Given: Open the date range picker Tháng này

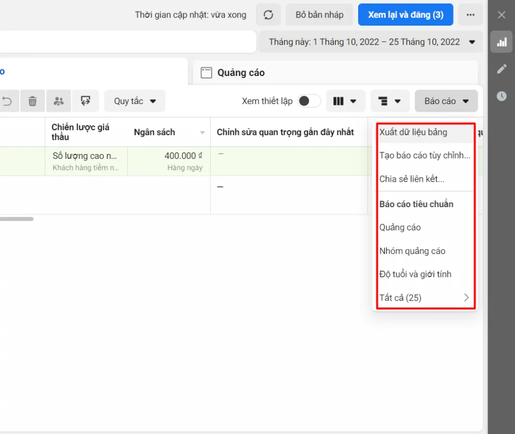Looking at the screenshot, I should [x=371, y=42].
